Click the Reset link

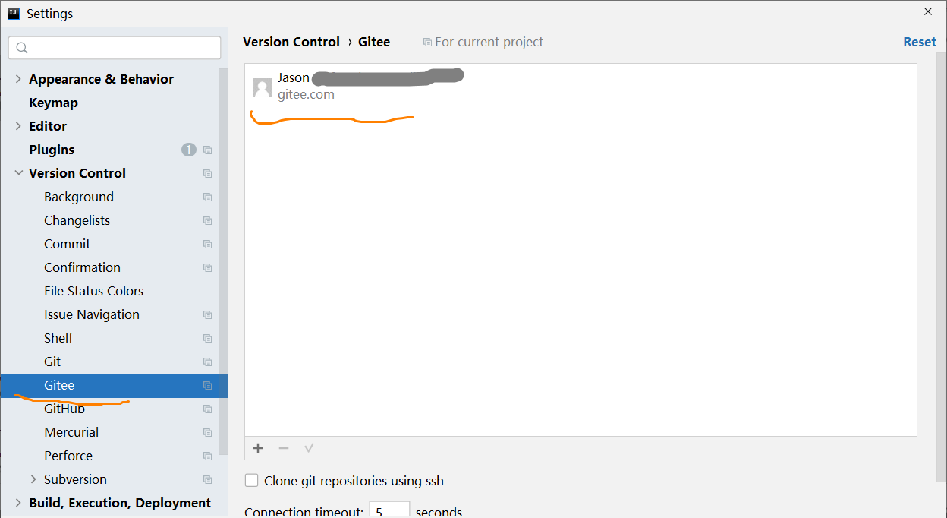(x=920, y=42)
